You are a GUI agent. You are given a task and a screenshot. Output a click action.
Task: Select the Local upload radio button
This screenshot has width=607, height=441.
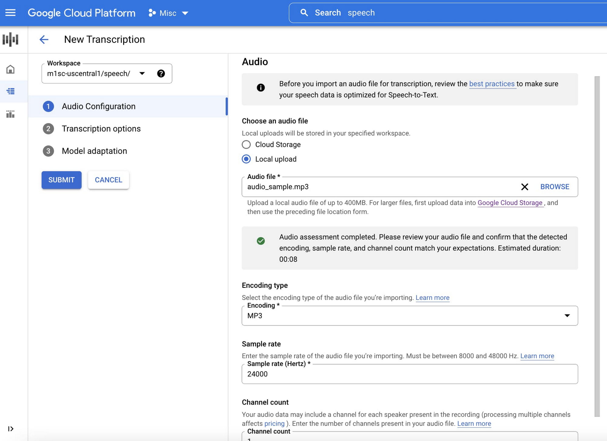(246, 159)
